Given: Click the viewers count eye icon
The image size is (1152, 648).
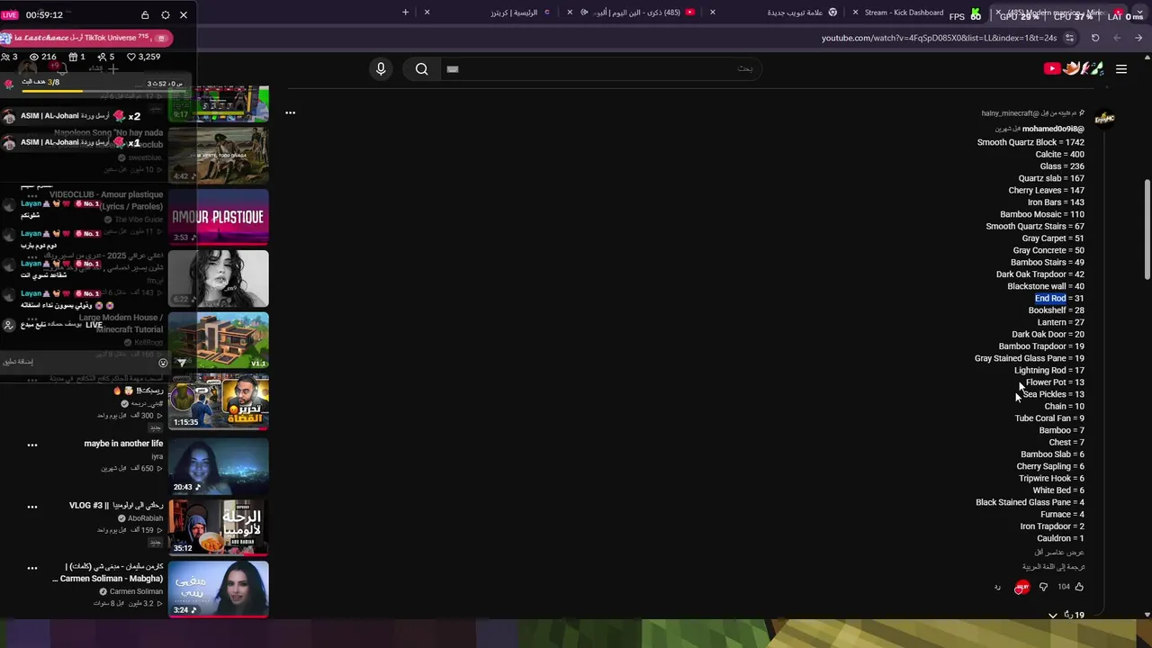Looking at the screenshot, I should point(34,57).
